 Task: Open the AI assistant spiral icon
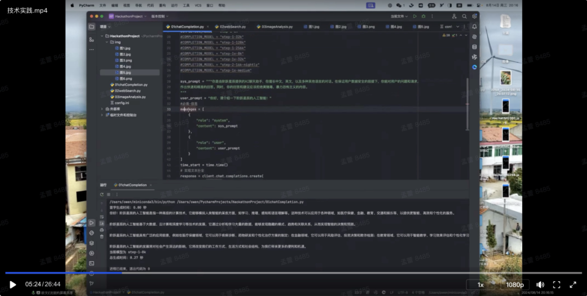pyautogui.click(x=474, y=37)
